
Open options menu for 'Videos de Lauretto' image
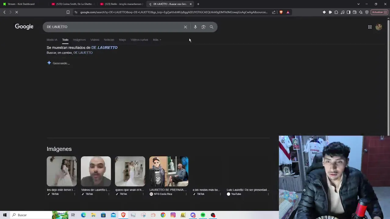109,194
